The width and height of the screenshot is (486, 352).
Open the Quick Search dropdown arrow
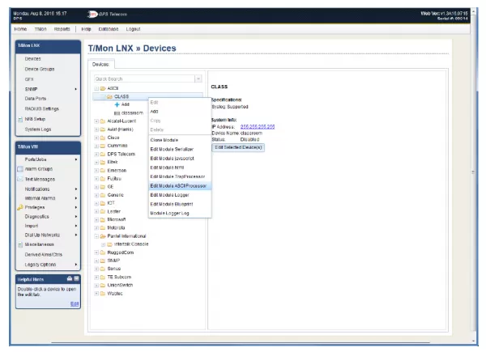pyautogui.click(x=198, y=78)
